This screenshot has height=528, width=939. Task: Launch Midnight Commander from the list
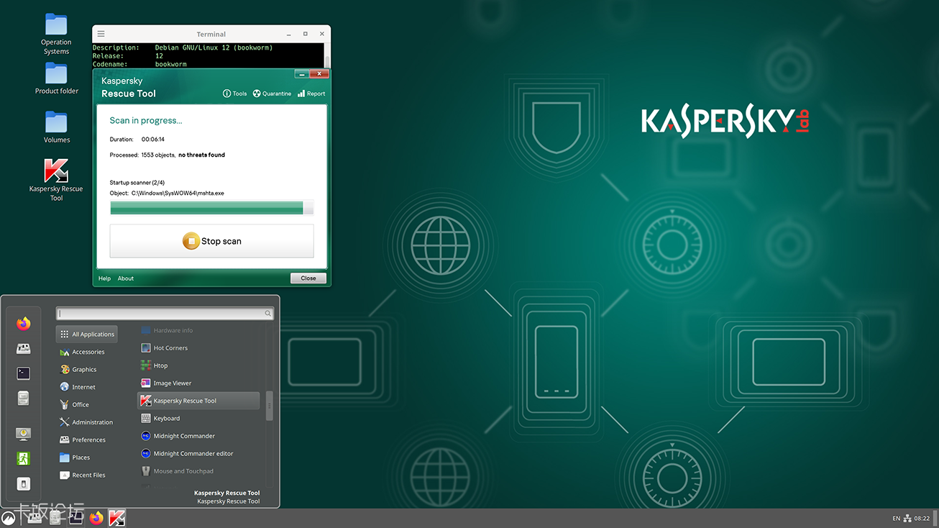tap(198, 436)
